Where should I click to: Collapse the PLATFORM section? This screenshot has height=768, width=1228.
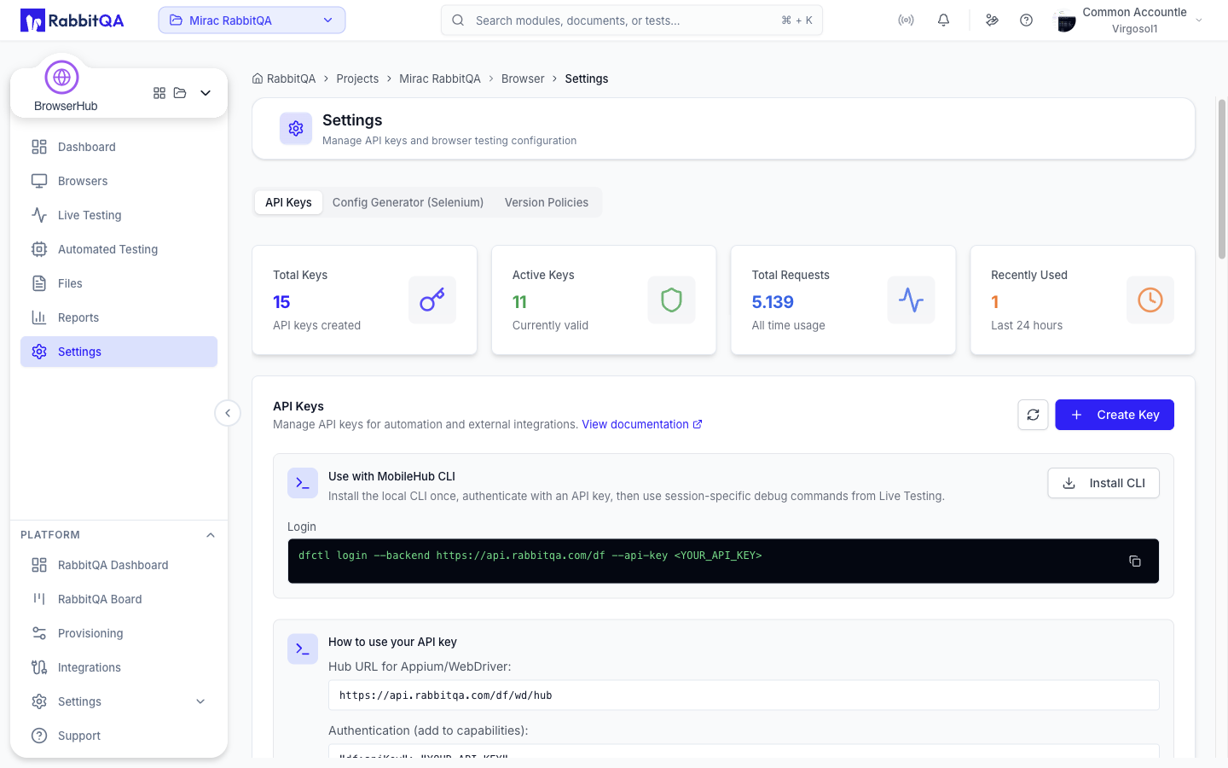(x=211, y=535)
